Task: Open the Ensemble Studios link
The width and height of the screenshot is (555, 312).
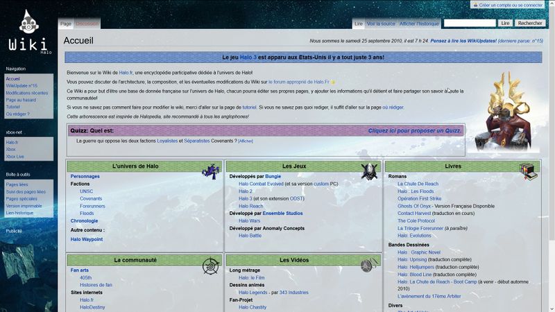Action: pos(282,214)
